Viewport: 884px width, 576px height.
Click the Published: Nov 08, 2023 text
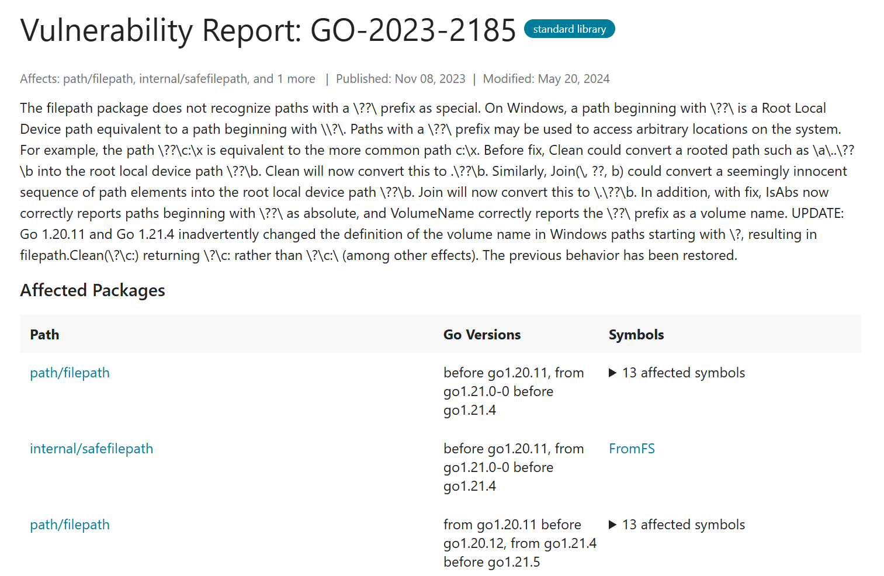[x=400, y=79]
